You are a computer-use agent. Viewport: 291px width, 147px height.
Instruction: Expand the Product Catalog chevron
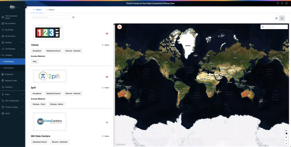click(x=23, y=107)
